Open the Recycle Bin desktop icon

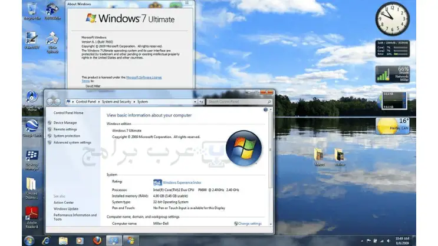pos(32,11)
